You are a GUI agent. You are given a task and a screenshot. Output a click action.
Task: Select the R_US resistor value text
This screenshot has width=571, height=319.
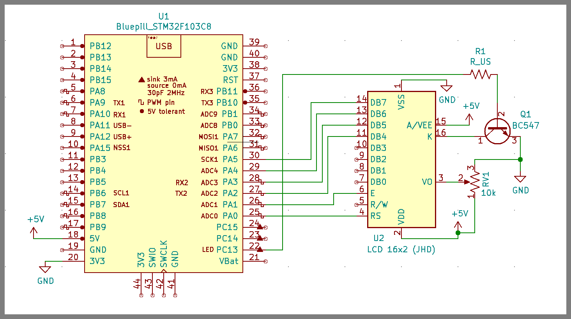pos(480,62)
